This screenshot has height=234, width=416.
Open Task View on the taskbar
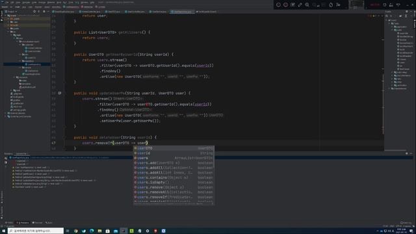[68, 231]
